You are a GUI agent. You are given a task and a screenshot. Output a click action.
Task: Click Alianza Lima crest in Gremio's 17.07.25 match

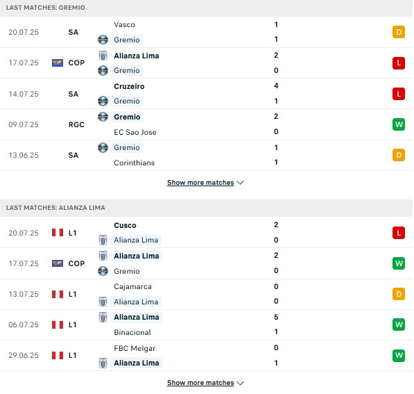point(103,56)
